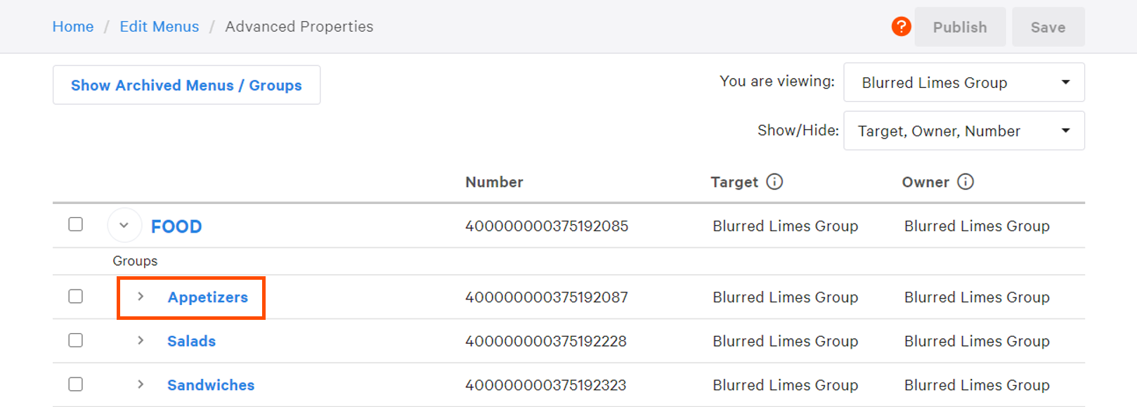Click the Publish button
Image resolution: width=1137 pixels, height=407 pixels.
pyautogui.click(x=960, y=27)
